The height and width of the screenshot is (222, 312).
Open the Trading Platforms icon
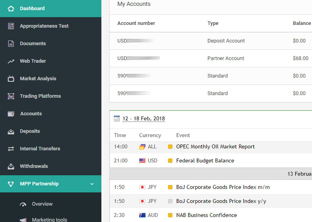click(x=11, y=96)
